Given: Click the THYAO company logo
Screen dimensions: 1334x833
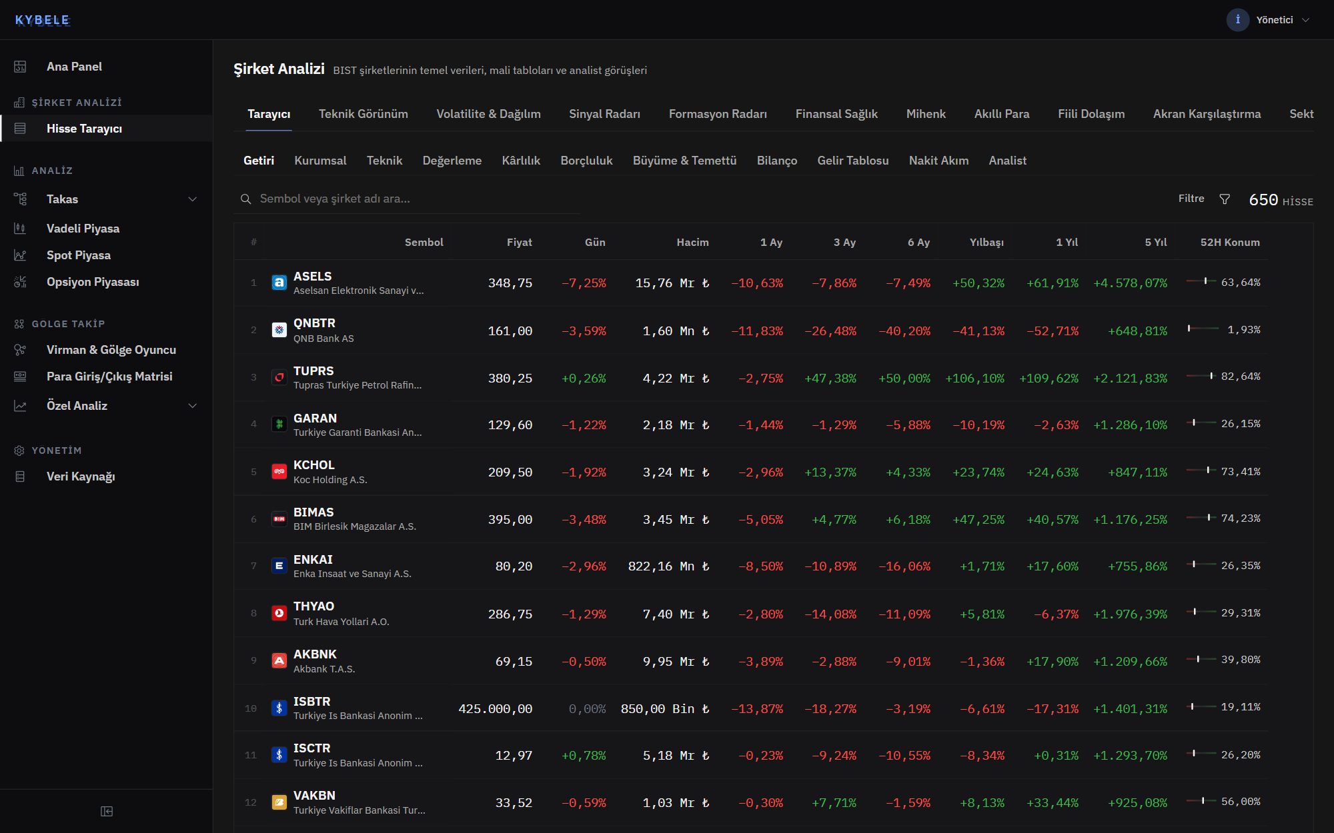Looking at the screenshot, I should click(279, 613).
